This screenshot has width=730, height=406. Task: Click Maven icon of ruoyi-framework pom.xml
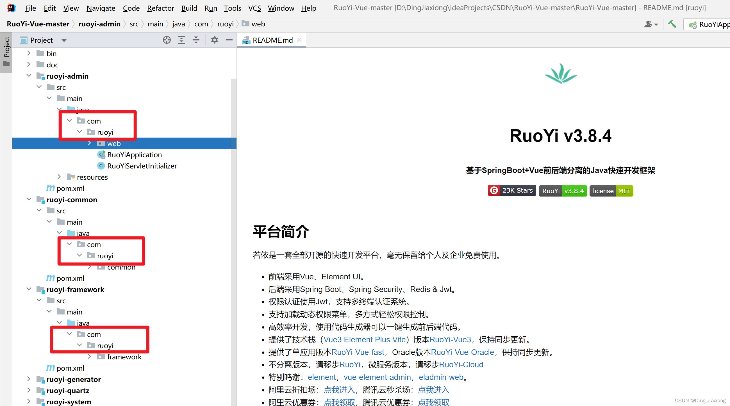pos(51,368)
